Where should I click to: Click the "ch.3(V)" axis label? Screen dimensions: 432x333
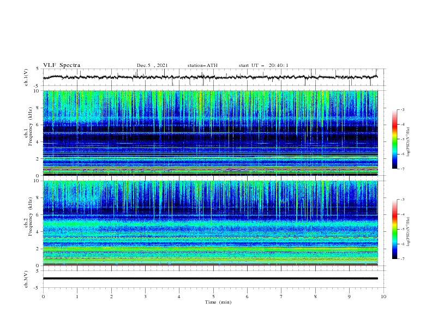click(x=26, y=279)
